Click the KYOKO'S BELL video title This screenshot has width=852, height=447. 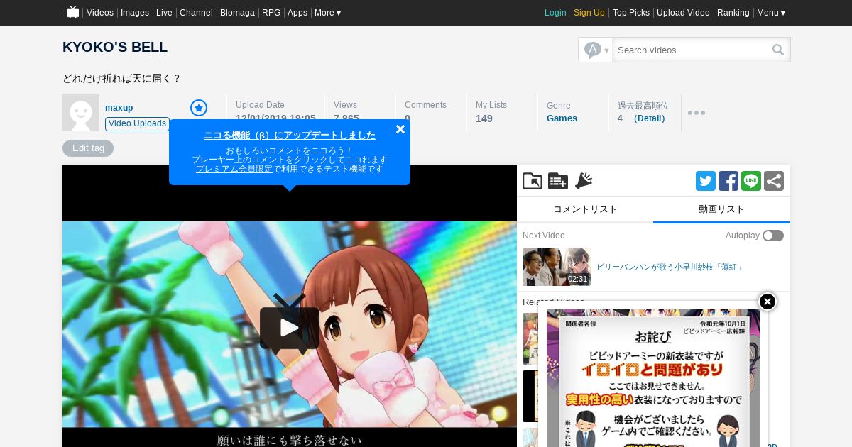[115, 48]
